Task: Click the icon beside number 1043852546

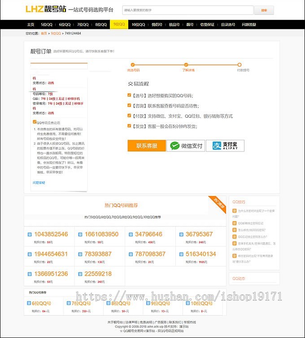Action: pyautogui.click(x=30, y=235)
